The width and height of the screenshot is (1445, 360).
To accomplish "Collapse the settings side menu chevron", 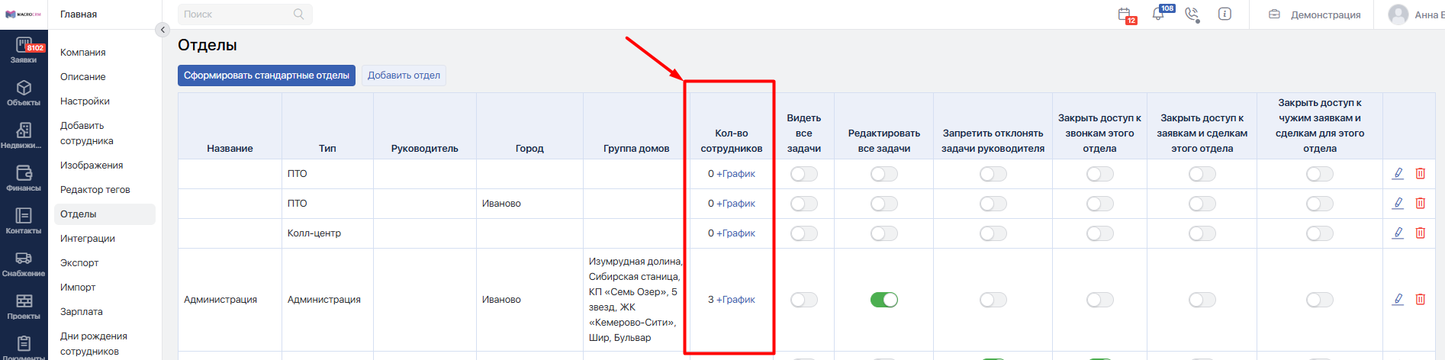I will click(x=163, y=30).
